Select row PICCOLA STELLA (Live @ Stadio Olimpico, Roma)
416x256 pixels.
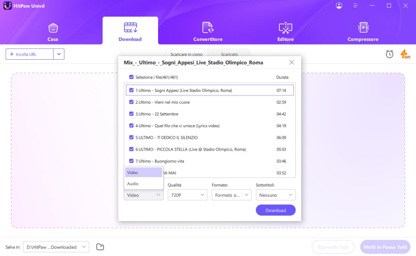(x=210, y=149)
